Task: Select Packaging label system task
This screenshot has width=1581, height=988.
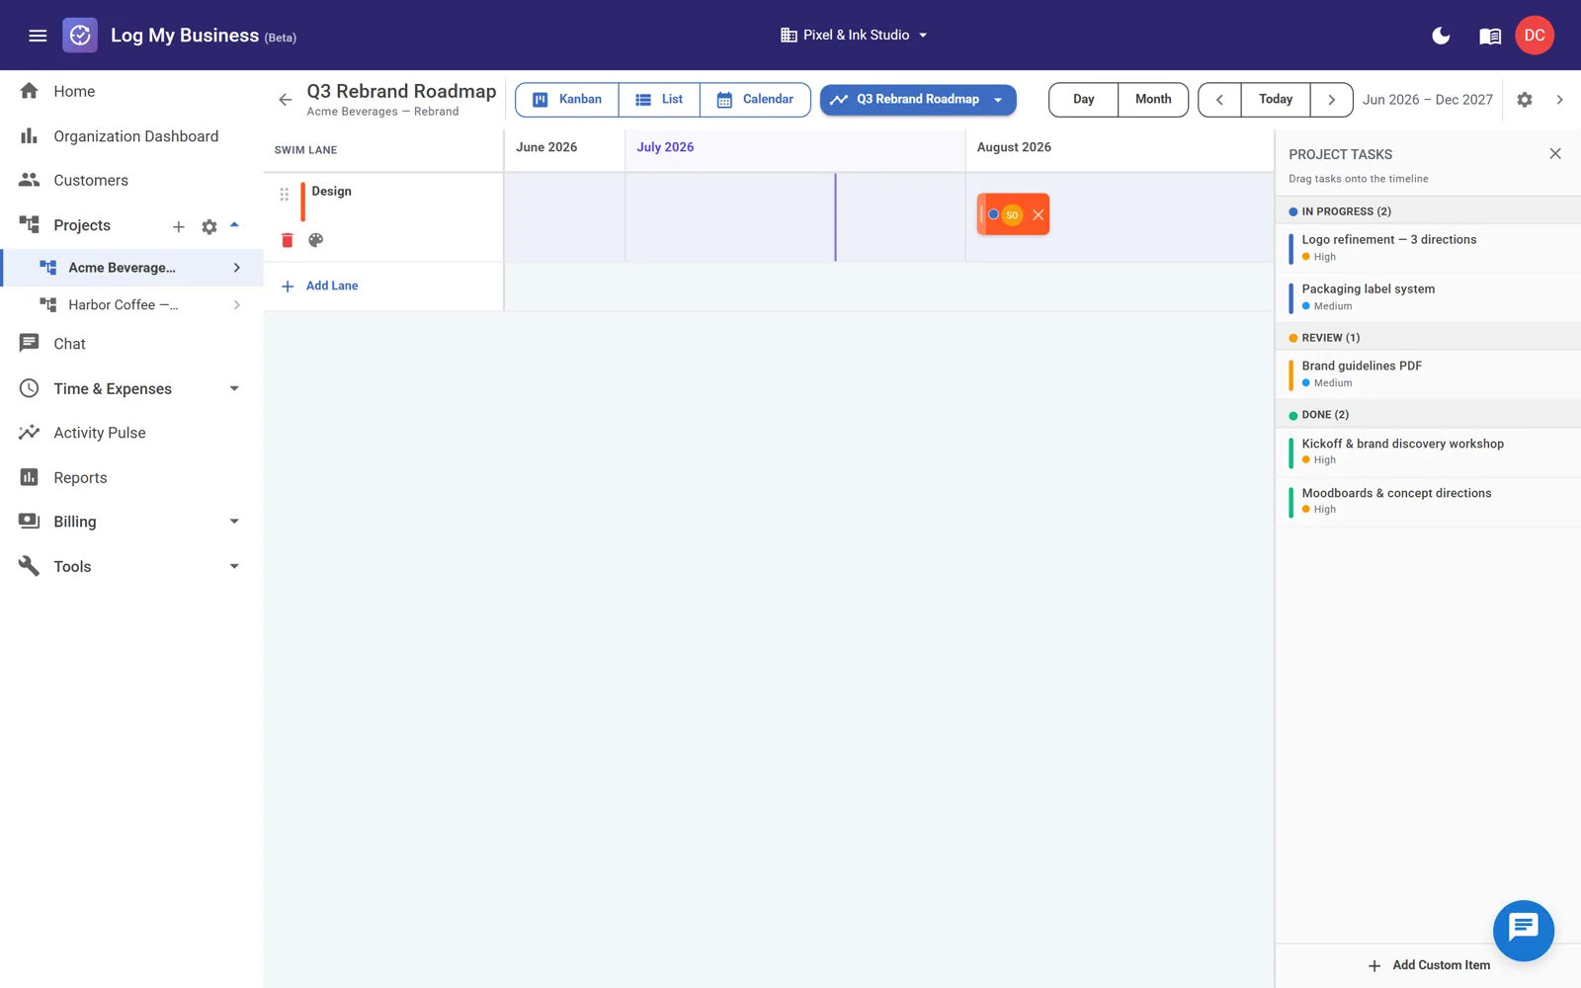Action: pos(1428,297)
